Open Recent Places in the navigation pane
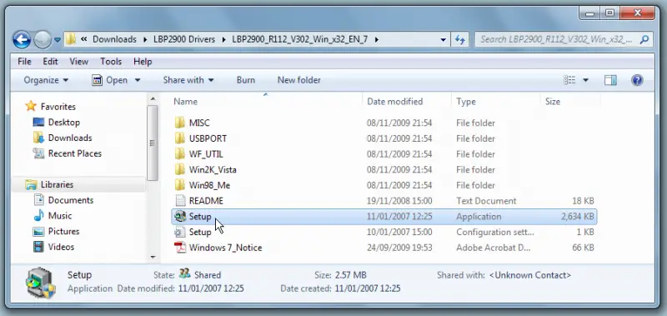 68,153
